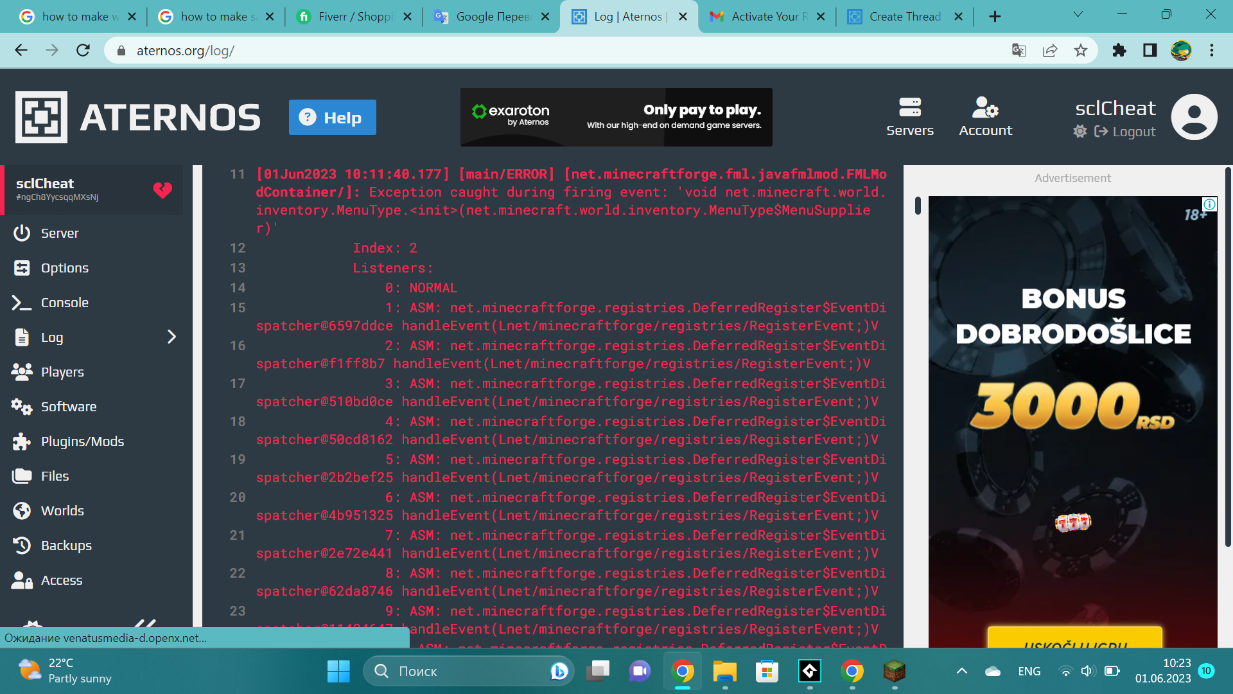Toggle the Chrome side panel

coord(1150,50)
